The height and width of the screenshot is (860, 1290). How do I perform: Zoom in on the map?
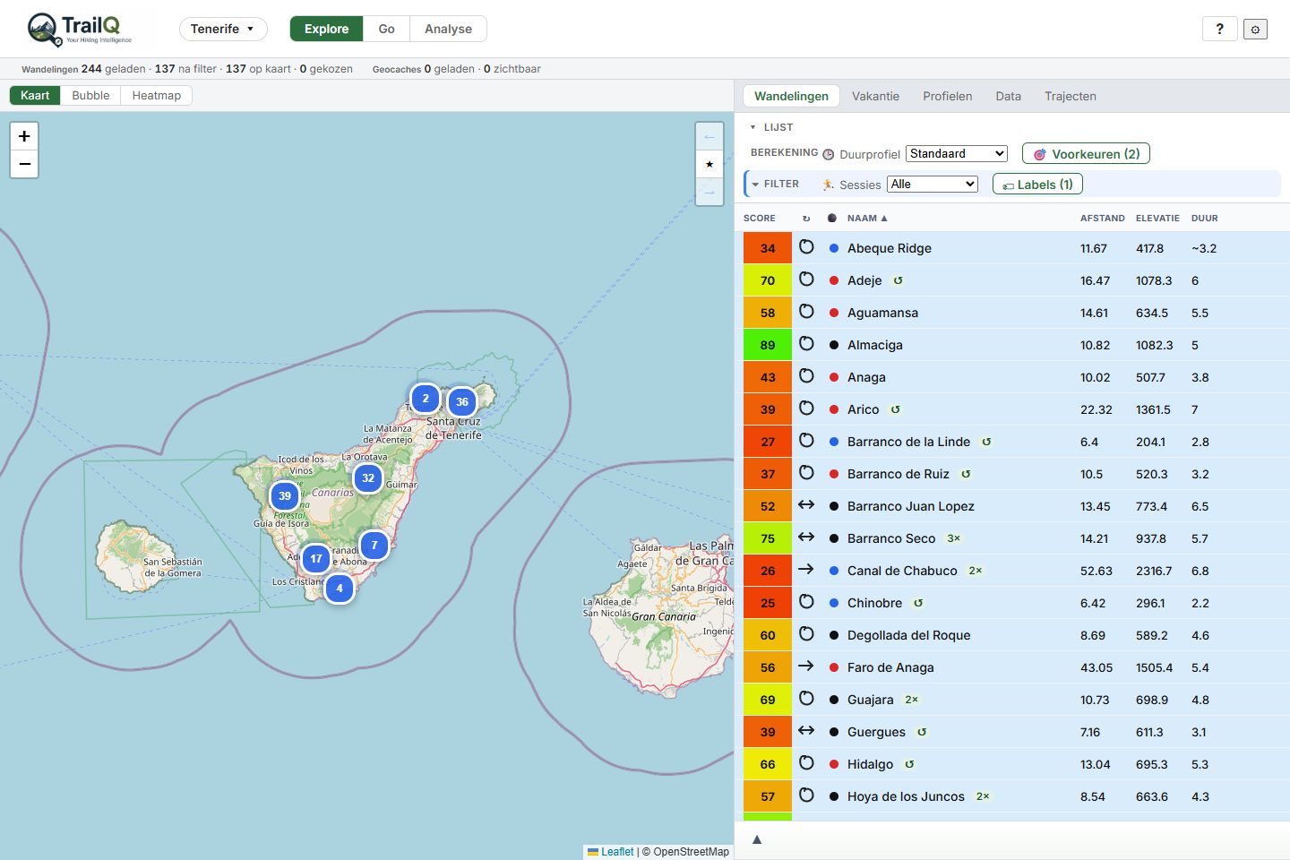click(x=24, y=136)
